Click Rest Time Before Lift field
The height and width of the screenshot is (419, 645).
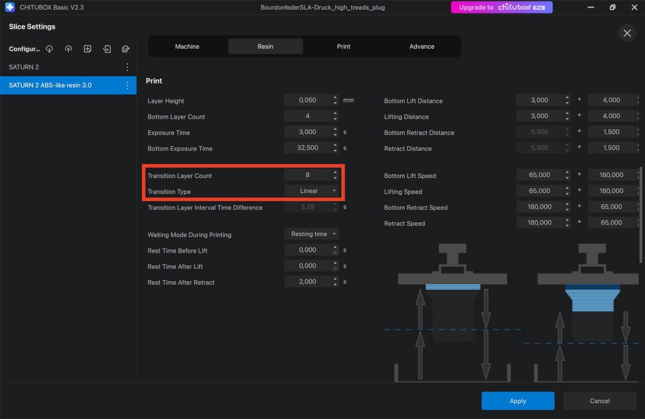[x=308, y=249]
